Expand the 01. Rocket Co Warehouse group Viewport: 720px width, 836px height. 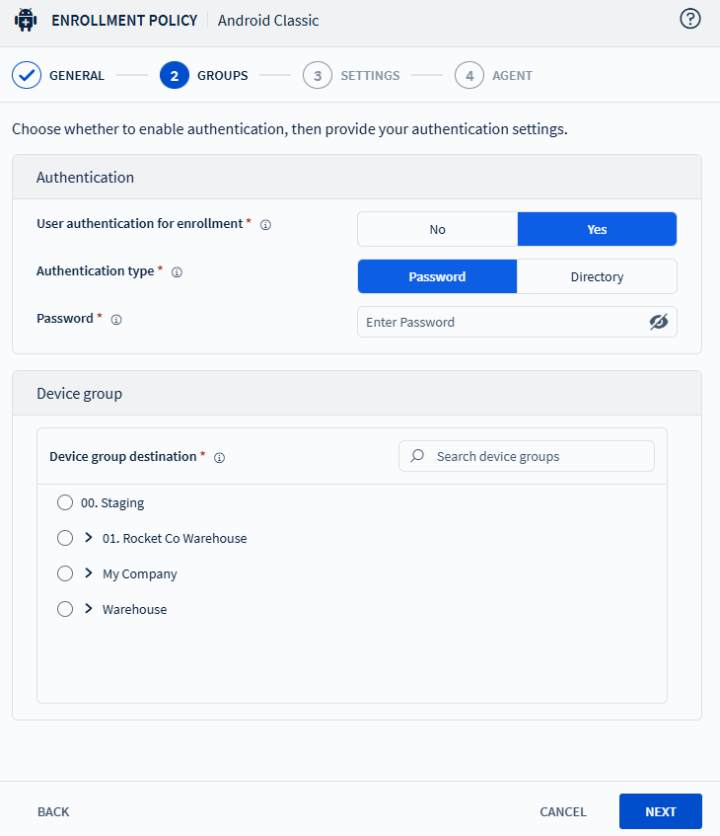point(89,538)
